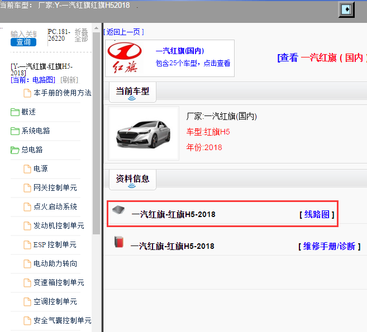Viewport: 367px width, 332px height.
Task: Click the page icon next to 空调控制单元
Action: tap(27, 302)
